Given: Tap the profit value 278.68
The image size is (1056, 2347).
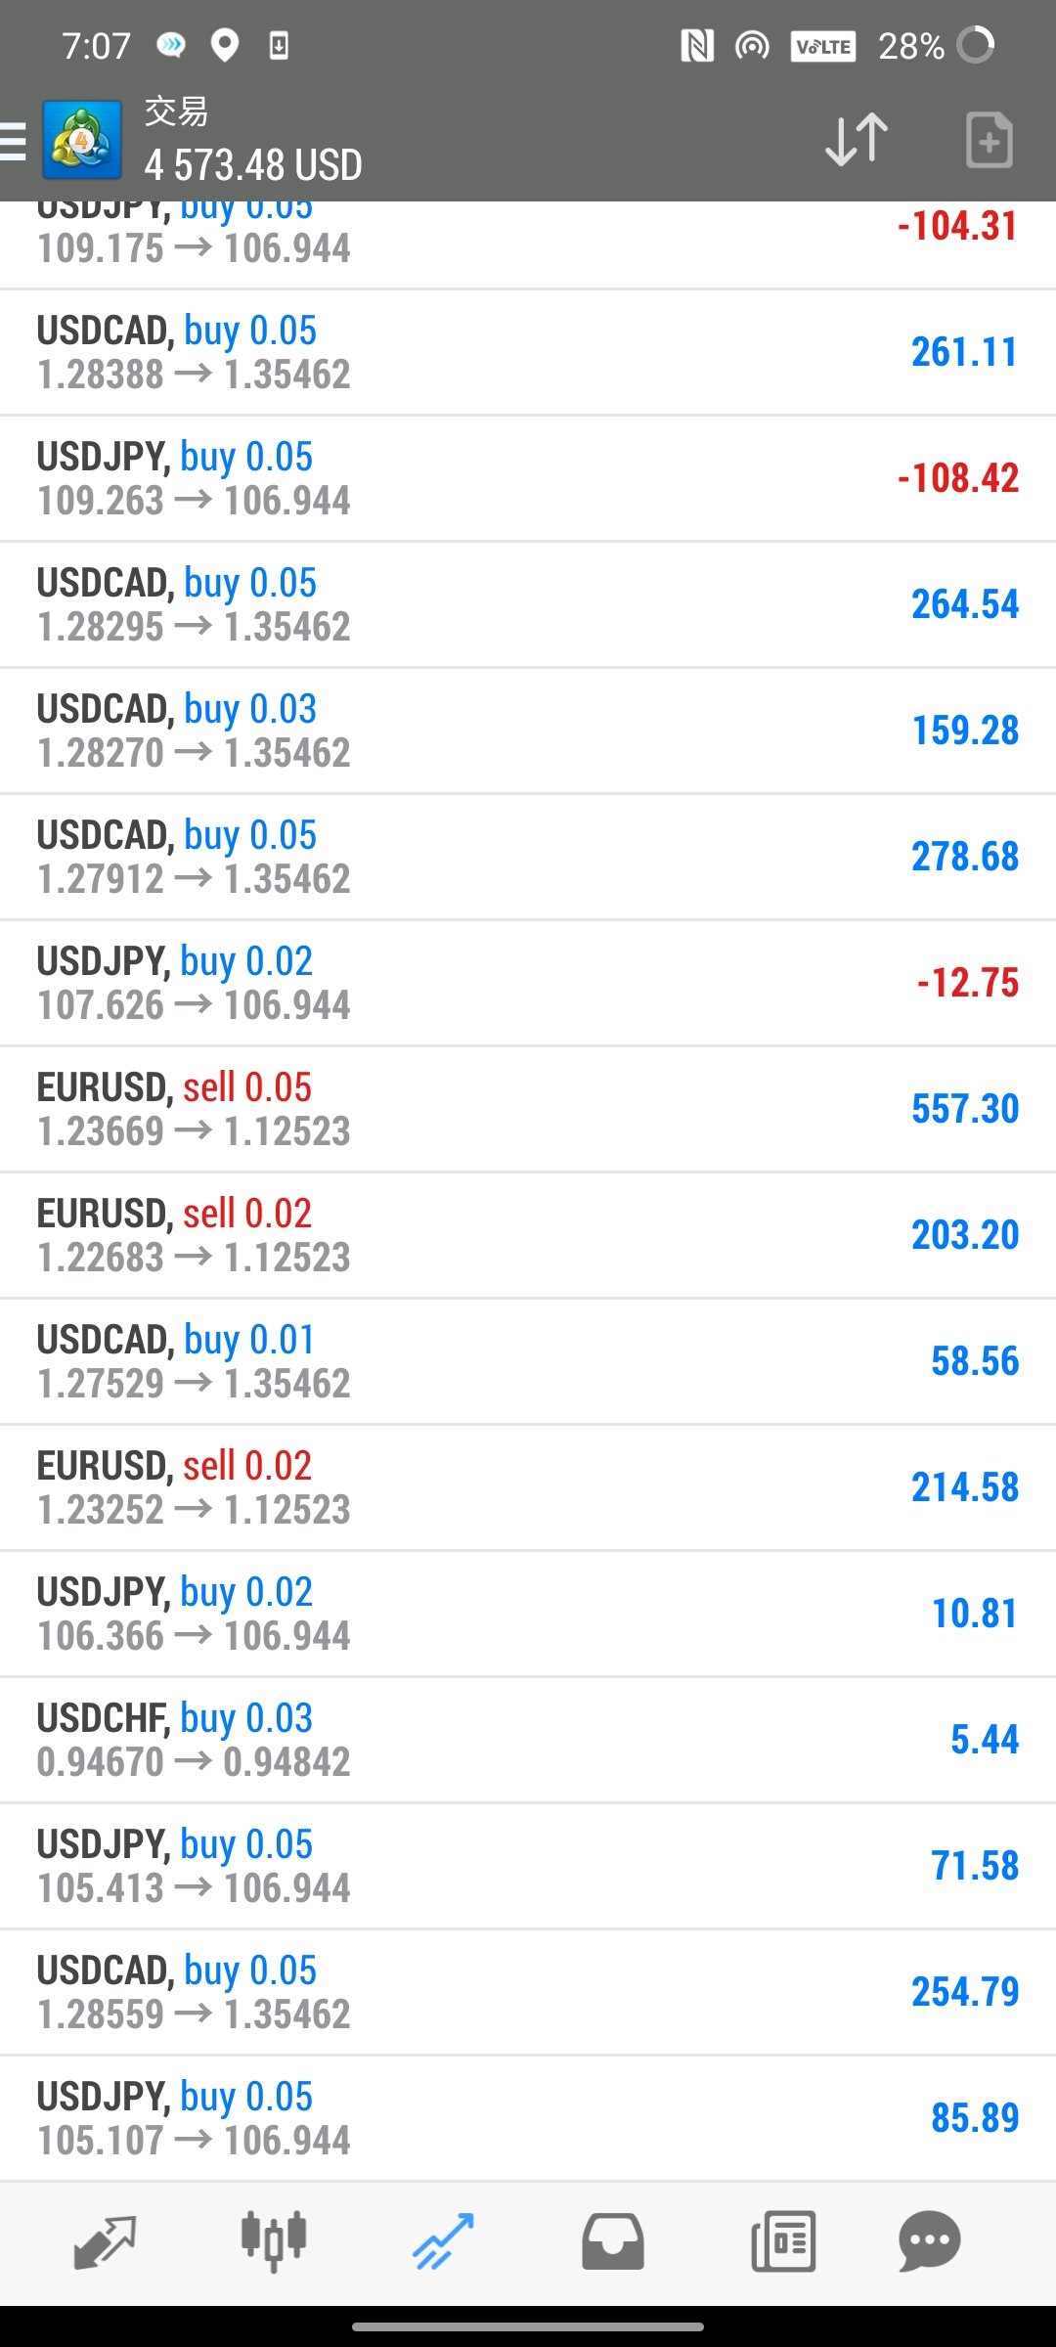Looking at the screenshot, I should [x=965, y=857].
